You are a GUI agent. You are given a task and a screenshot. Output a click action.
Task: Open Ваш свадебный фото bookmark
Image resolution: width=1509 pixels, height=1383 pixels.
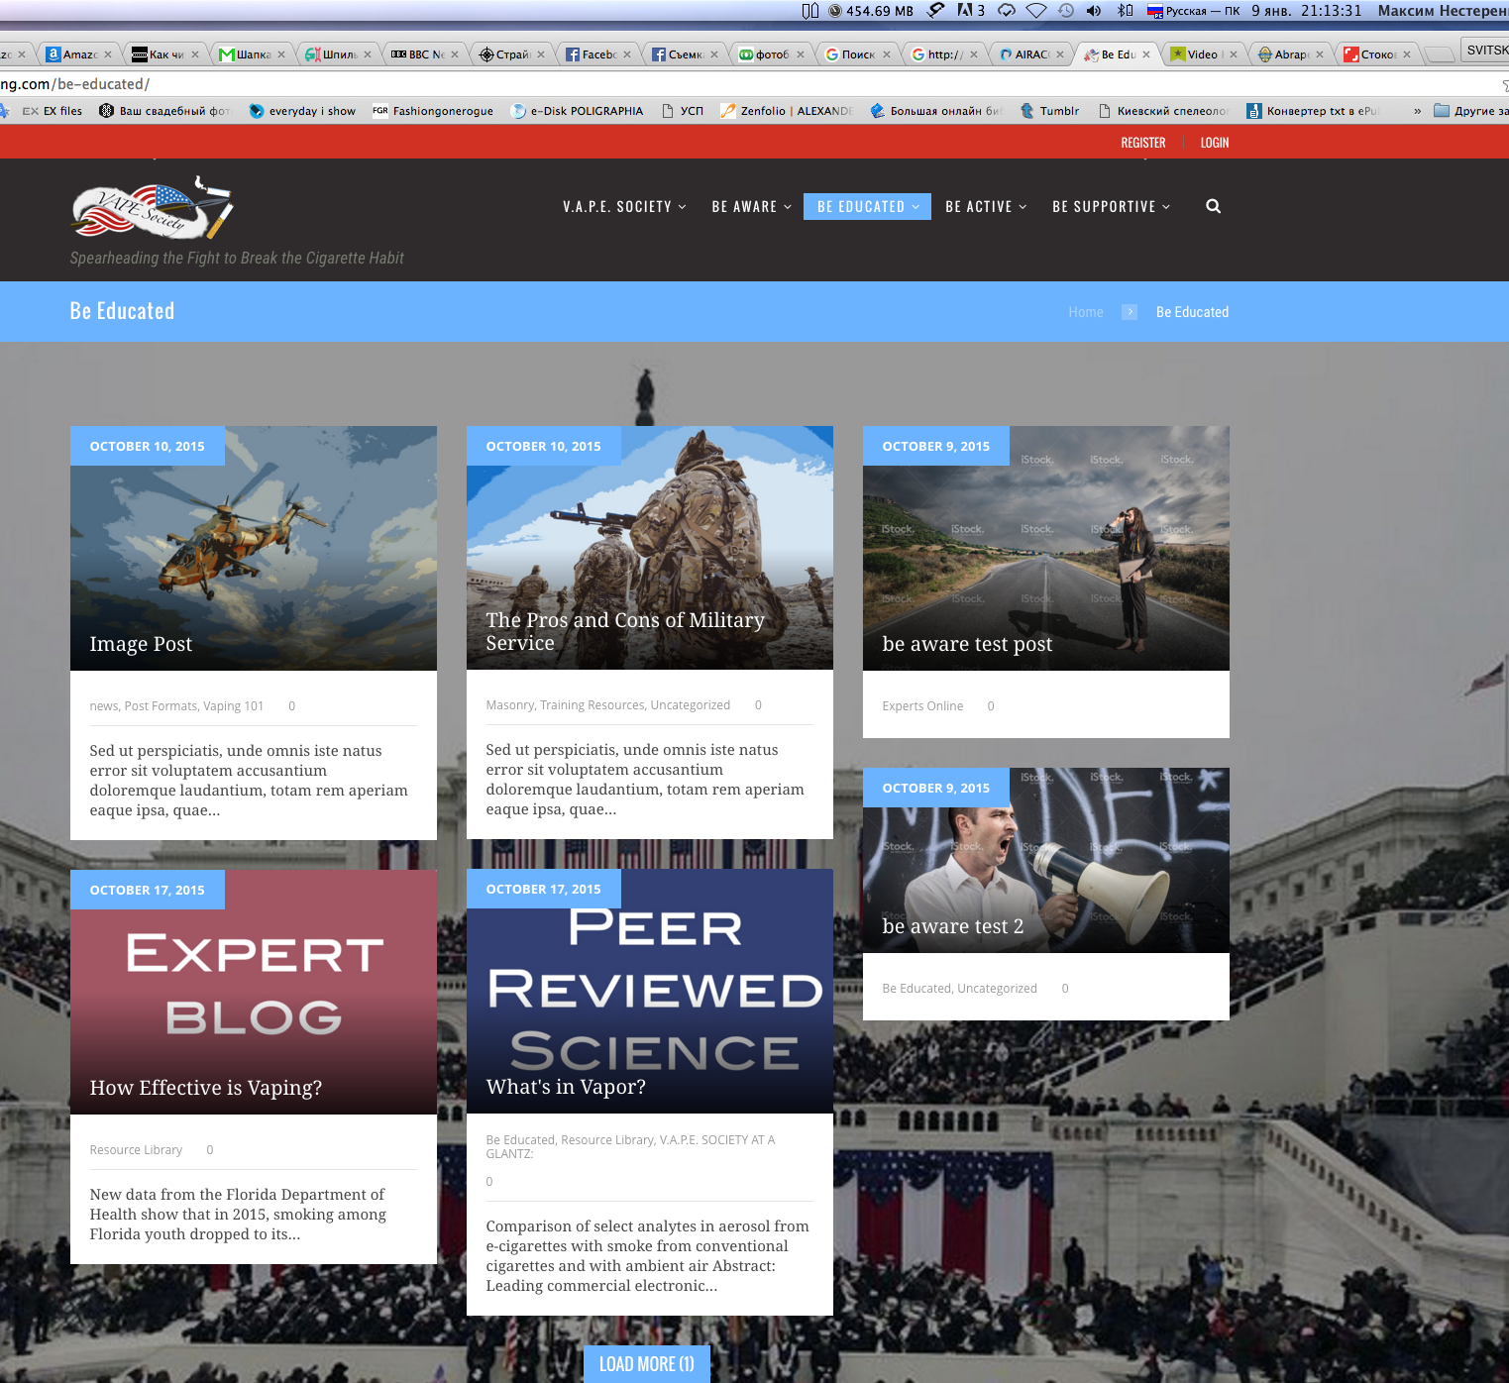coord(165,111)
